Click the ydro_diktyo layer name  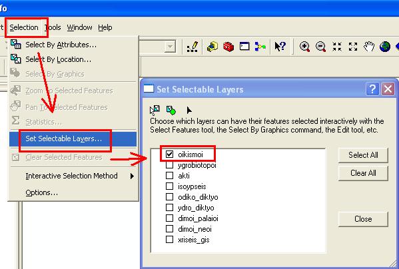196,208
